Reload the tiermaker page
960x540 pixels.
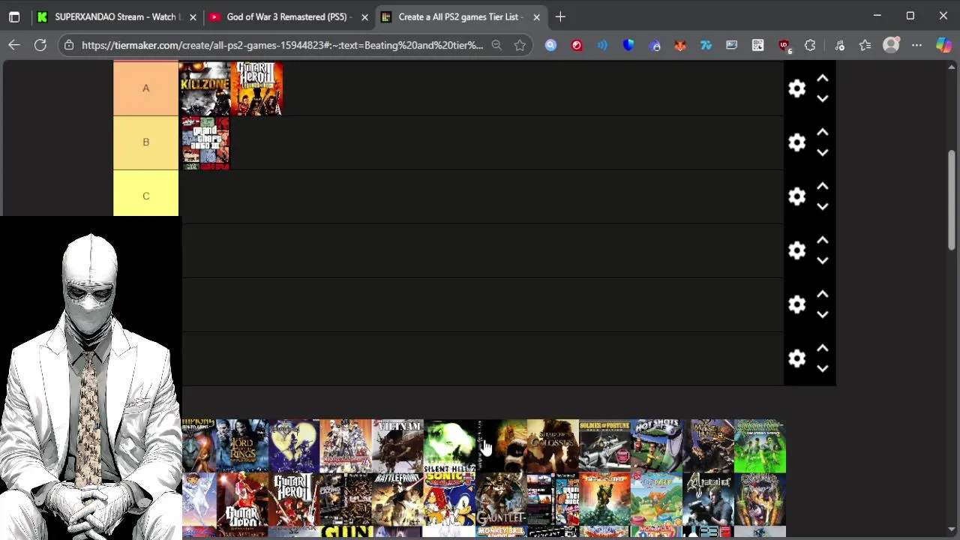coord(40,45)
